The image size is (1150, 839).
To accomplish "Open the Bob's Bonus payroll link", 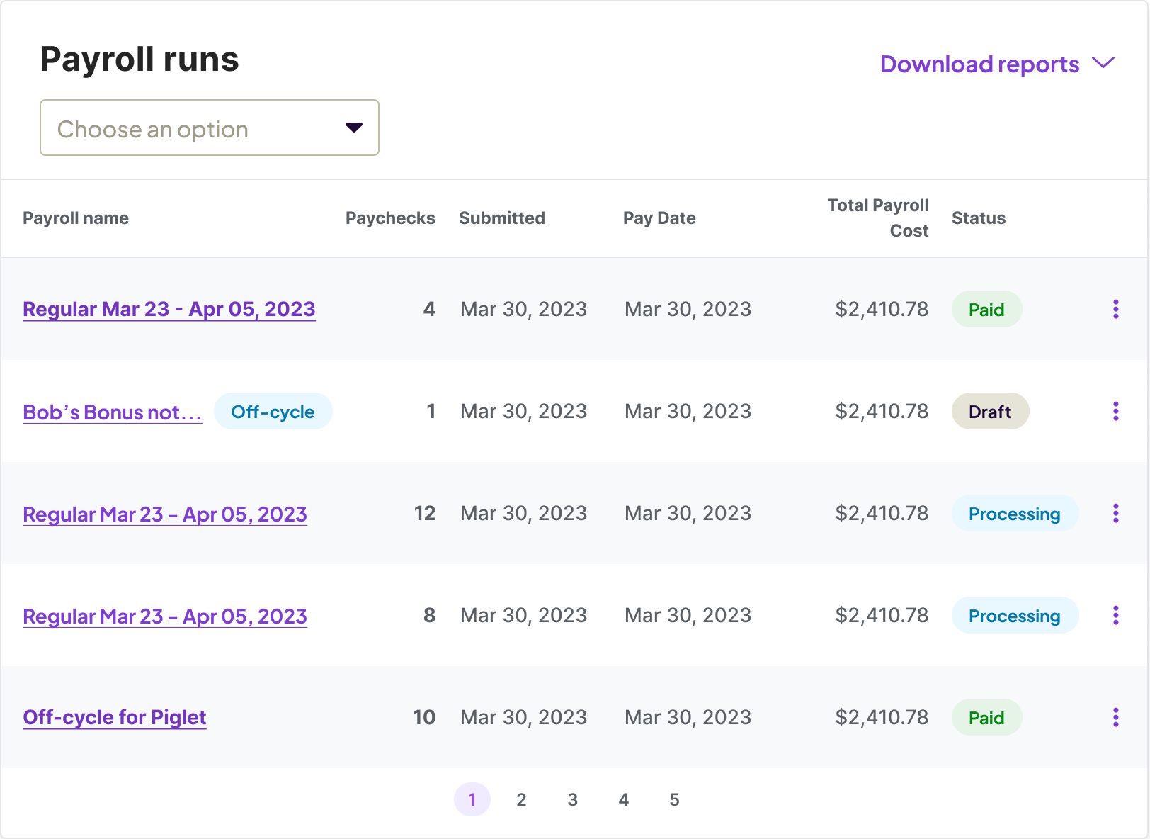I will pos(112,412).
